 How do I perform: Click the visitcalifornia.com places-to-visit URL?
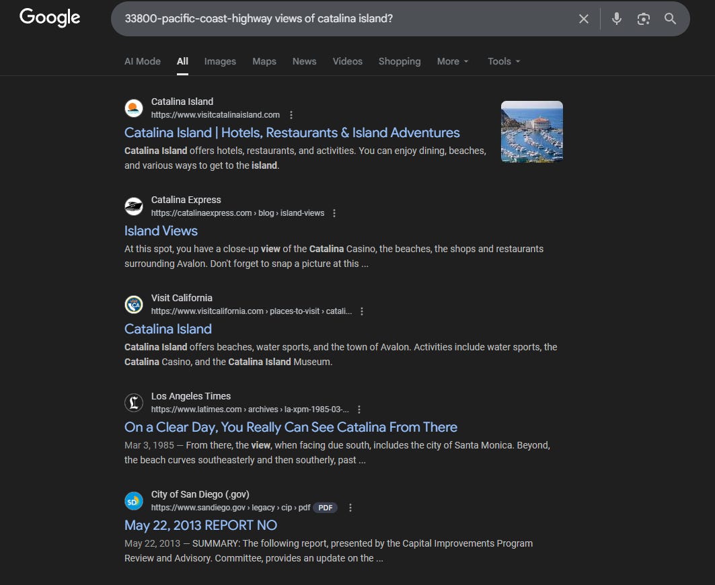(252, 311)
